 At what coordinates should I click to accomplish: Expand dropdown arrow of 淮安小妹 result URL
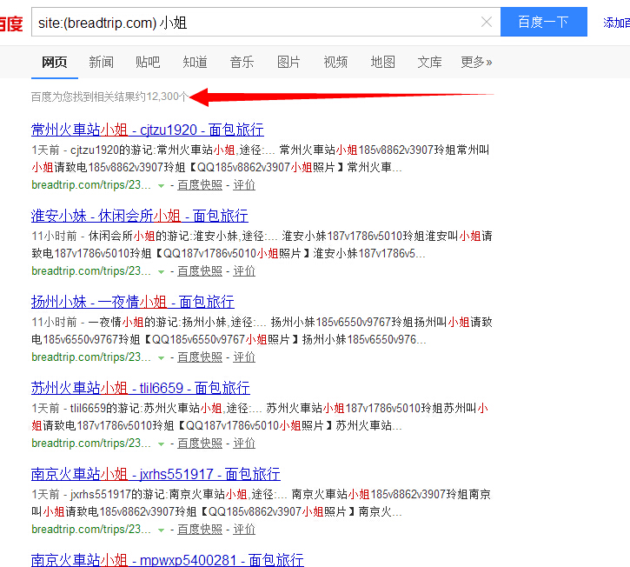161,272
